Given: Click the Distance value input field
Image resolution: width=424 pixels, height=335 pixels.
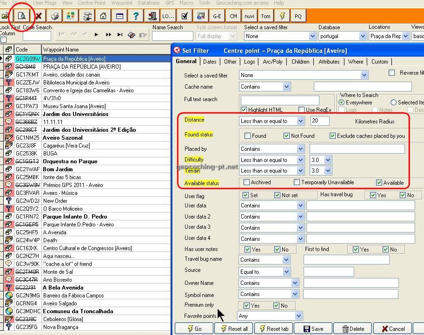Looking at the screenshot, I should 320,121.
